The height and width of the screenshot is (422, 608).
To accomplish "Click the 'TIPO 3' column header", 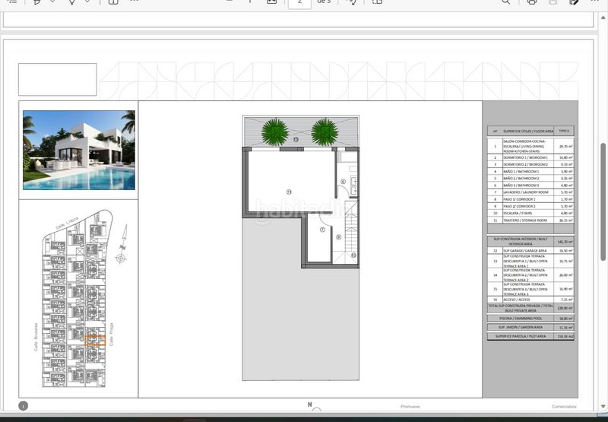I will click(x=564, y=131).
